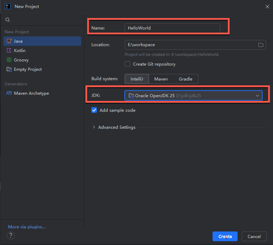Screen dimensions: 273x245
Task: Select Maven build system
Action: [161, 79]
